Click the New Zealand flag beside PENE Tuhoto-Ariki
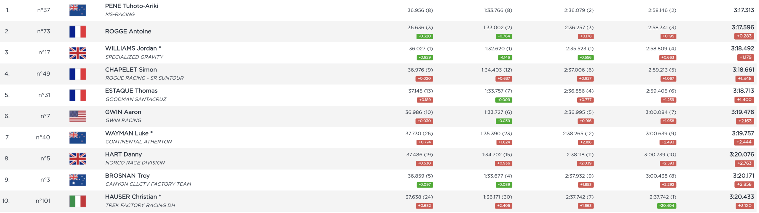759x213 pixels. point(77,10)
